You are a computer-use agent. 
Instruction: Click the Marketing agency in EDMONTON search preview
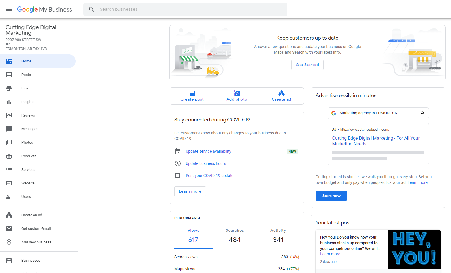coord(378,113)
